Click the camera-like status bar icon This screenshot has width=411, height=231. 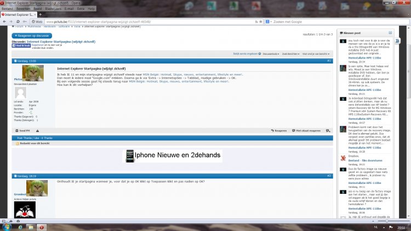coord(18,221)
